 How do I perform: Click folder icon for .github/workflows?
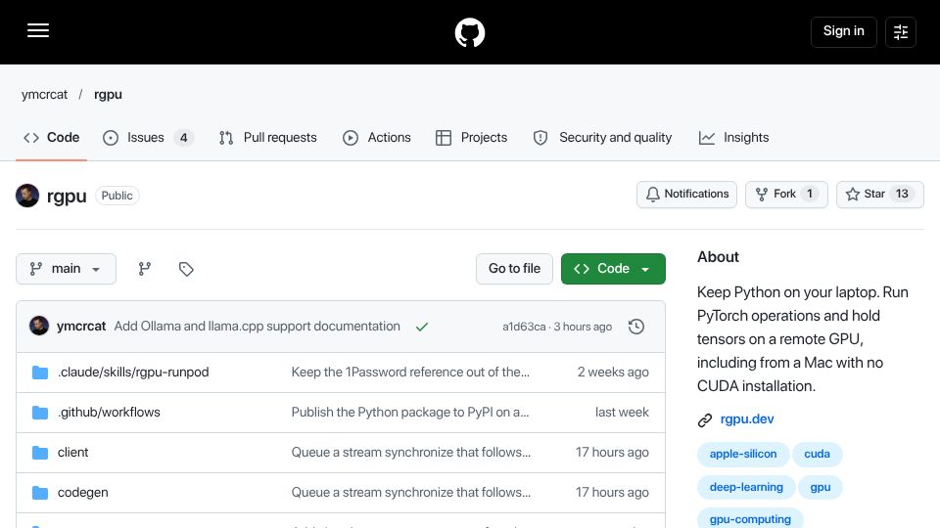tap(40, 413)
